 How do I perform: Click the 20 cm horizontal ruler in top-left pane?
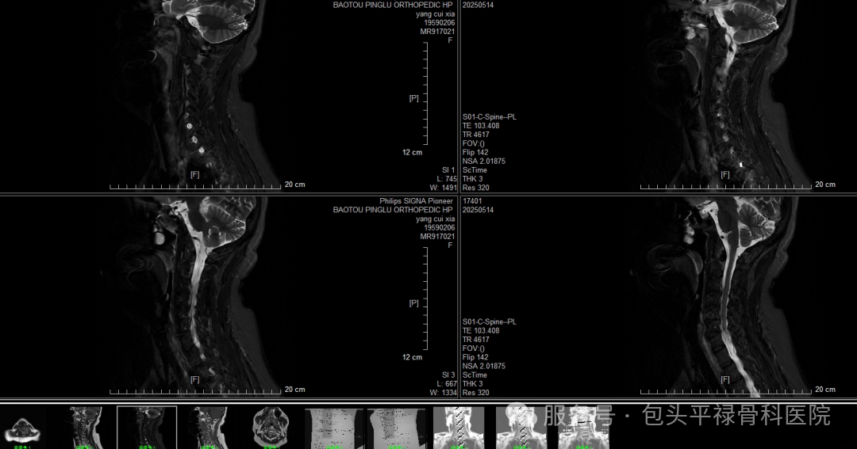click(195, 188)
